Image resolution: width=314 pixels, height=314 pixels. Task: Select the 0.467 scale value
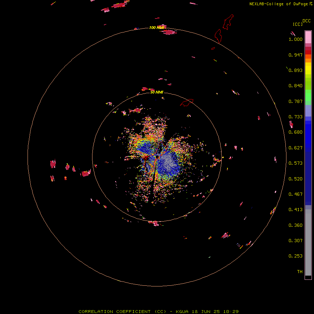tap(296, 194)
